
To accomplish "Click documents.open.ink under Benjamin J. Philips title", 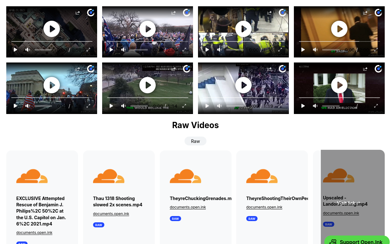I will coord(34,233).
